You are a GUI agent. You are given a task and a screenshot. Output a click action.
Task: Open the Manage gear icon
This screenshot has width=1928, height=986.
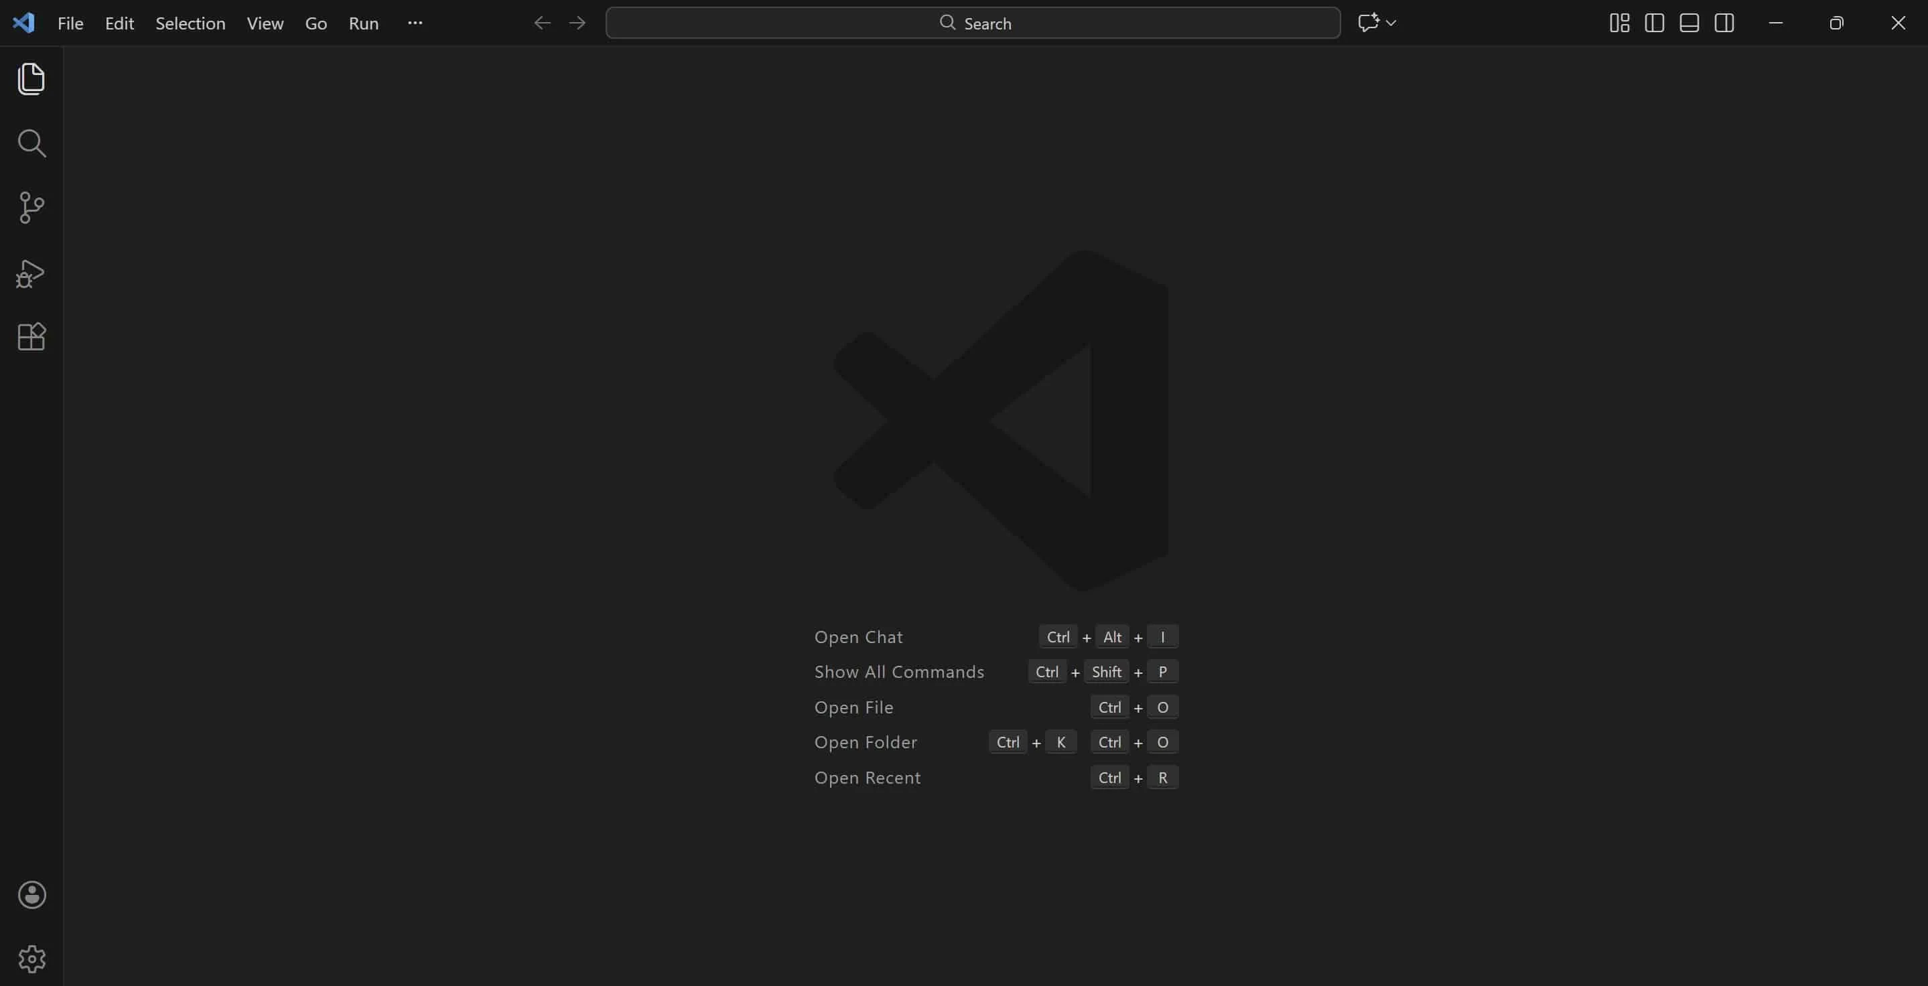coord(31,959)
